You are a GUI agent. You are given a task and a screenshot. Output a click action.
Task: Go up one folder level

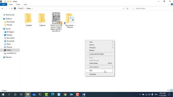[12, 8]
